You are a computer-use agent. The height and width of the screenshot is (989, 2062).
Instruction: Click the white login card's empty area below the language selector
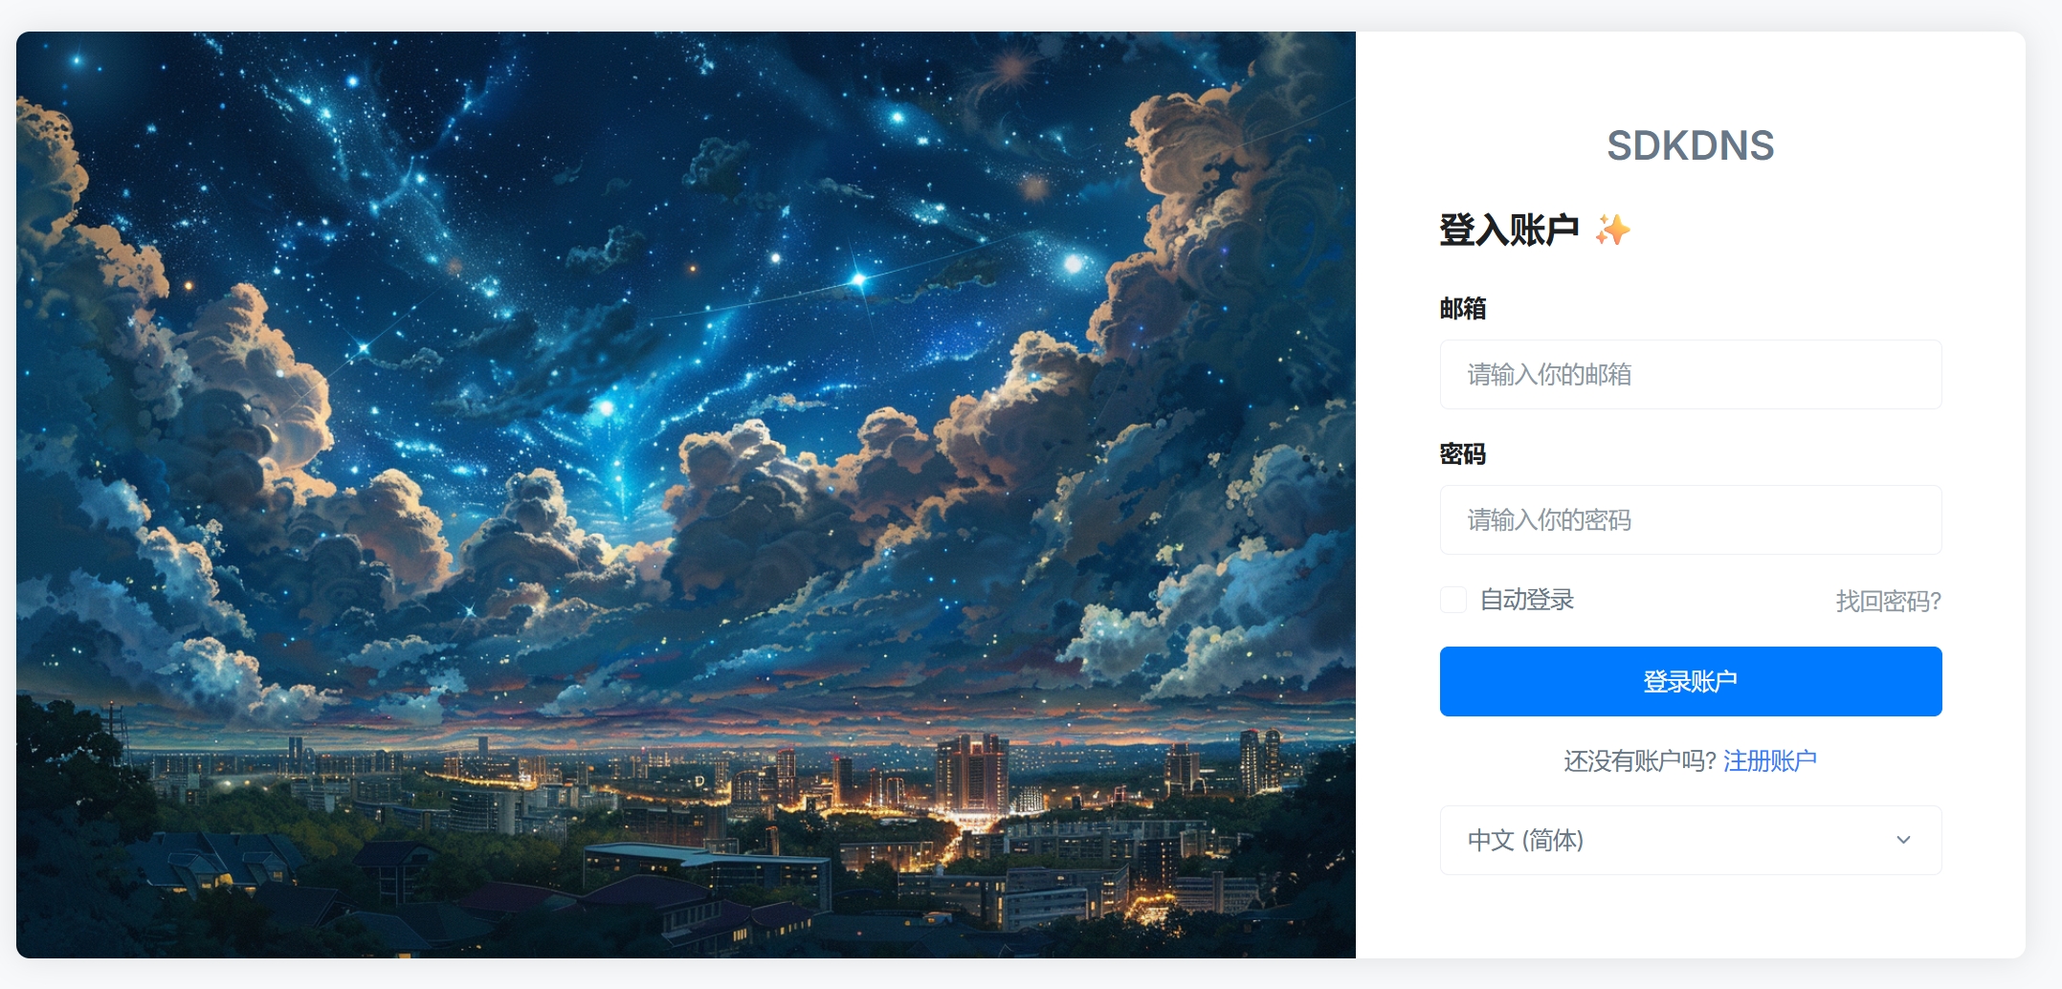point(1691,916)
